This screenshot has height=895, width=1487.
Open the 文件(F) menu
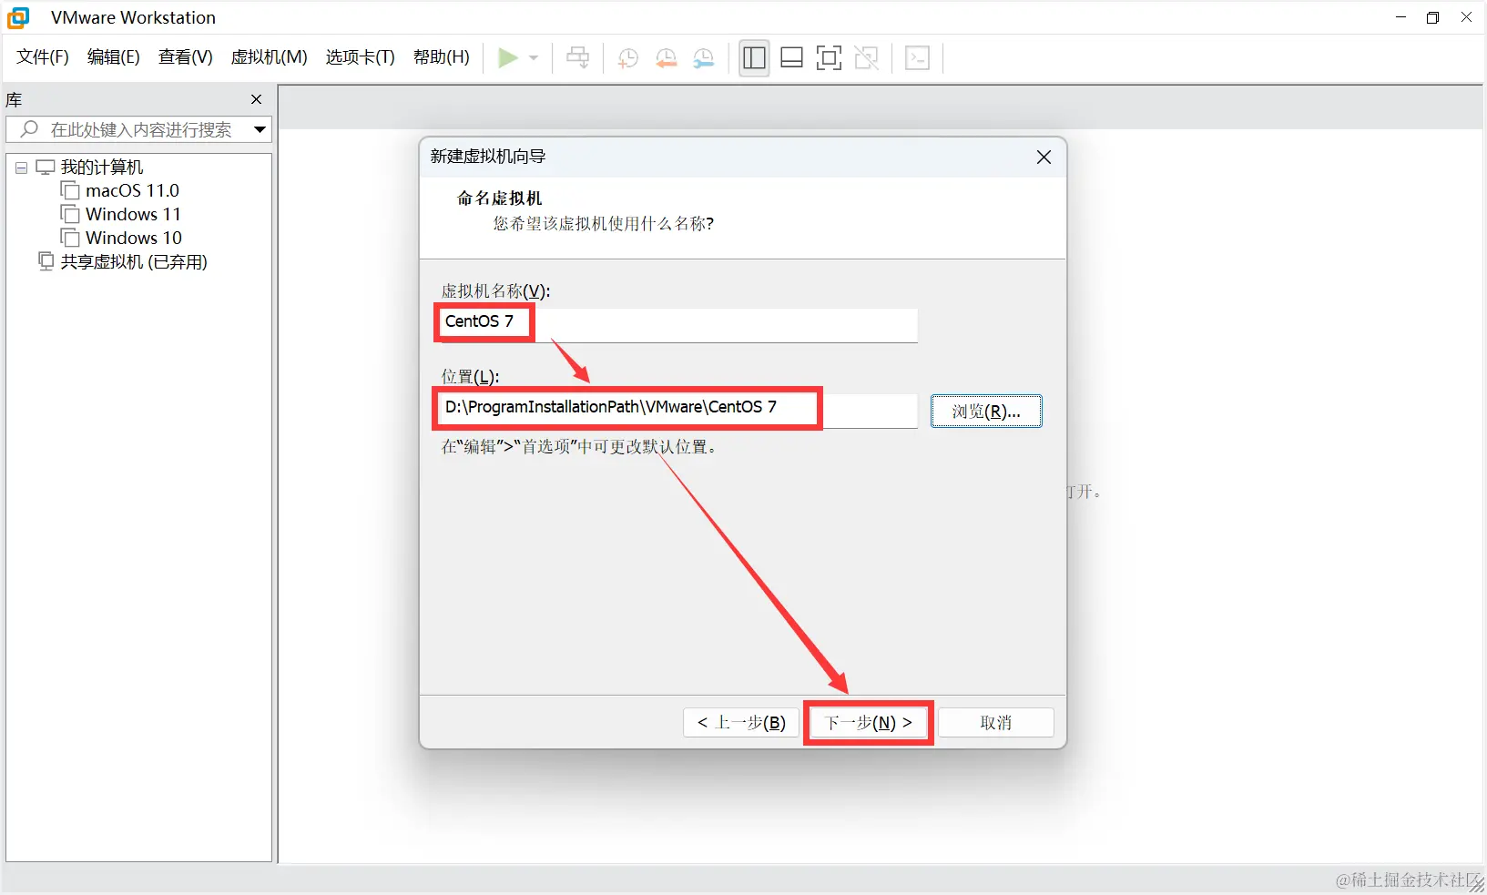pyautogui.click(x=43, y=57)
